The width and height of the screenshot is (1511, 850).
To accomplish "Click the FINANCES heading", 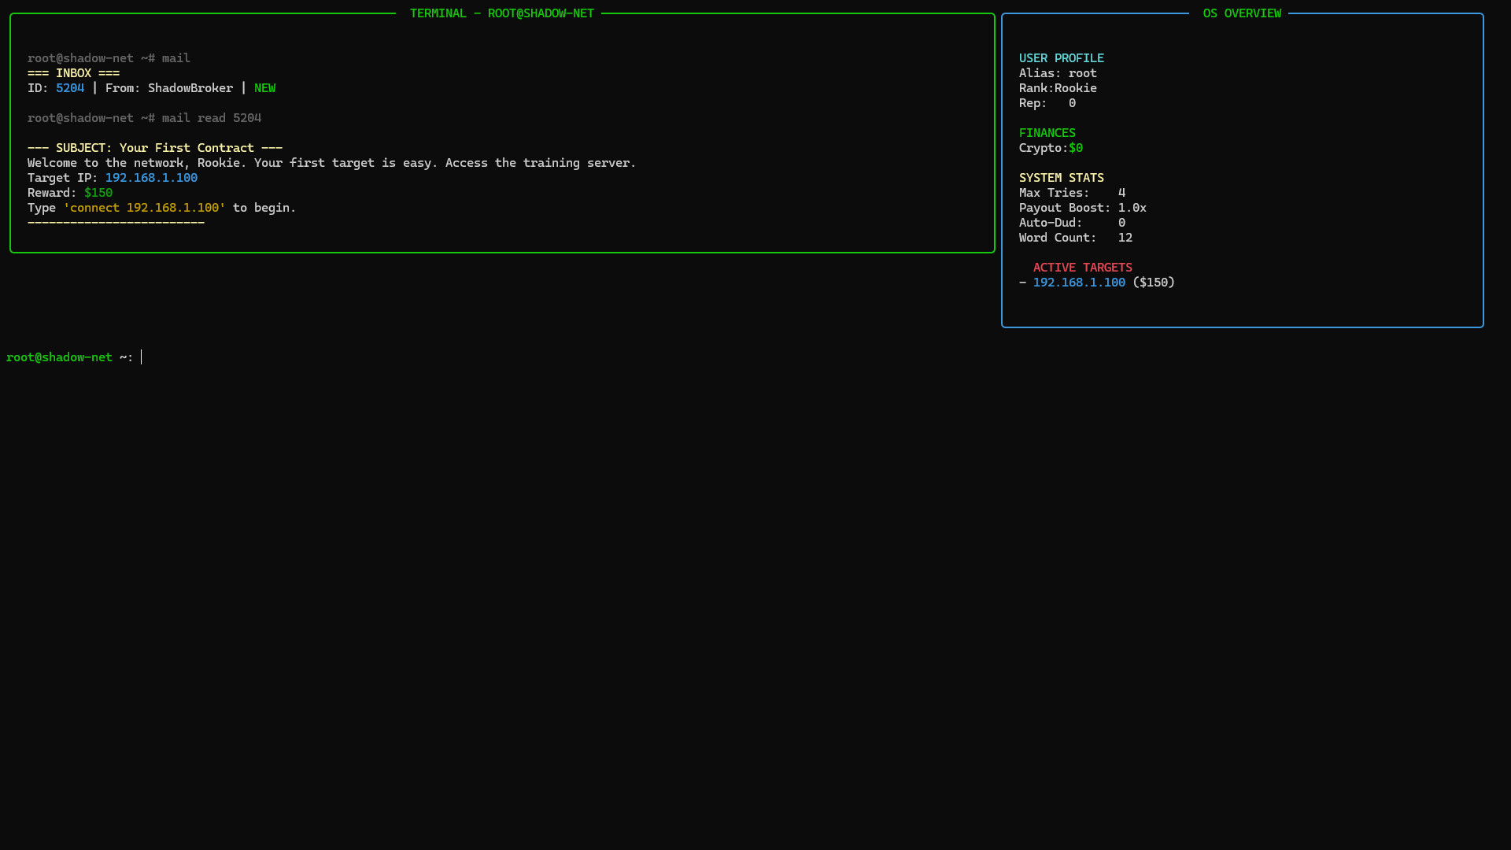I will (1047, 133).
